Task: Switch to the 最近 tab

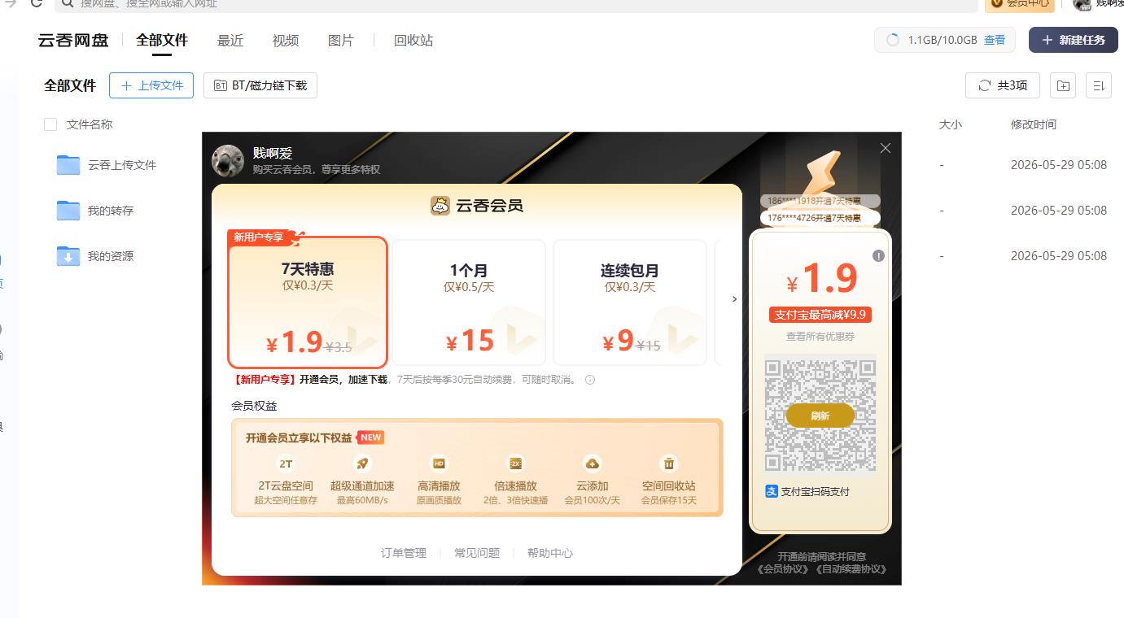Action: point(230,41)
